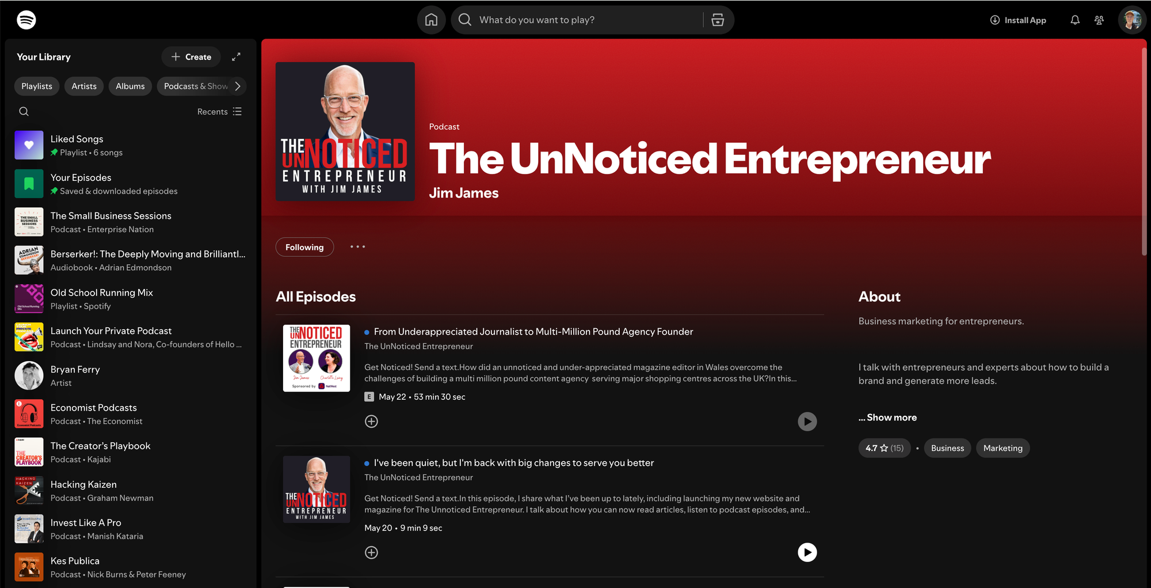Filter library by Playlists
The height and width of the screenshot is (588, 1151).
coord(37,86)
